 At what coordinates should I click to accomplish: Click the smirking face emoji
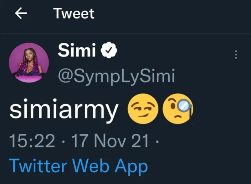coord(142,110)
